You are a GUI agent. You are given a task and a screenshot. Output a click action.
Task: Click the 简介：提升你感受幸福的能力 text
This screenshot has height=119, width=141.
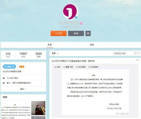tap(19, 83)
